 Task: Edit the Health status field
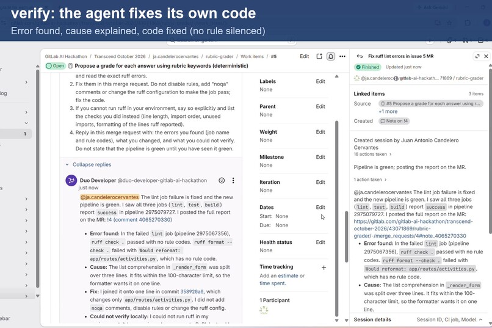tap(320, 242)
